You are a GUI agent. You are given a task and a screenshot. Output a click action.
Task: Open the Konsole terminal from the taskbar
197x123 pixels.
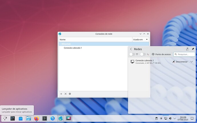(x=45, y=118)
